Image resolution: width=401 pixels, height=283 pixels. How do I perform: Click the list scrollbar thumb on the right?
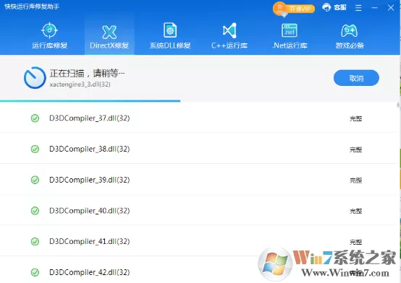point(398,105)
